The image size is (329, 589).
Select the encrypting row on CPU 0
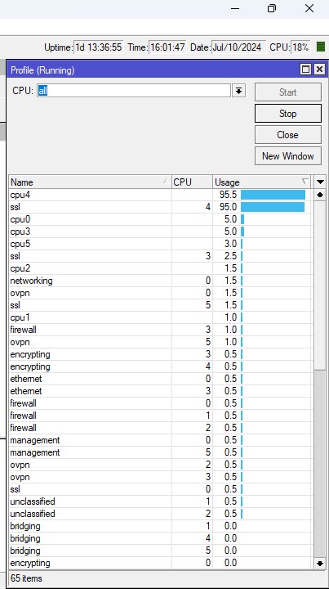click(160, 563)
